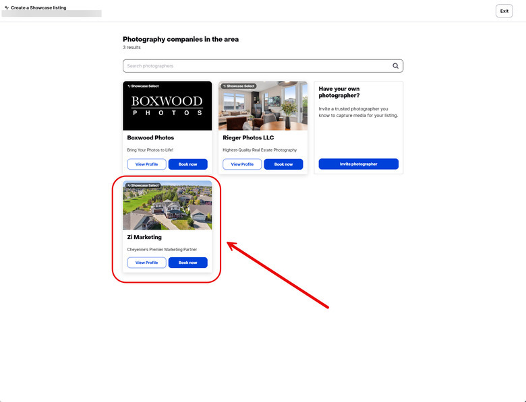Click 'Photography companies in the area' heading
This screenshot has width=526, height=402.
pyautogui.click(x=181, y=39)
